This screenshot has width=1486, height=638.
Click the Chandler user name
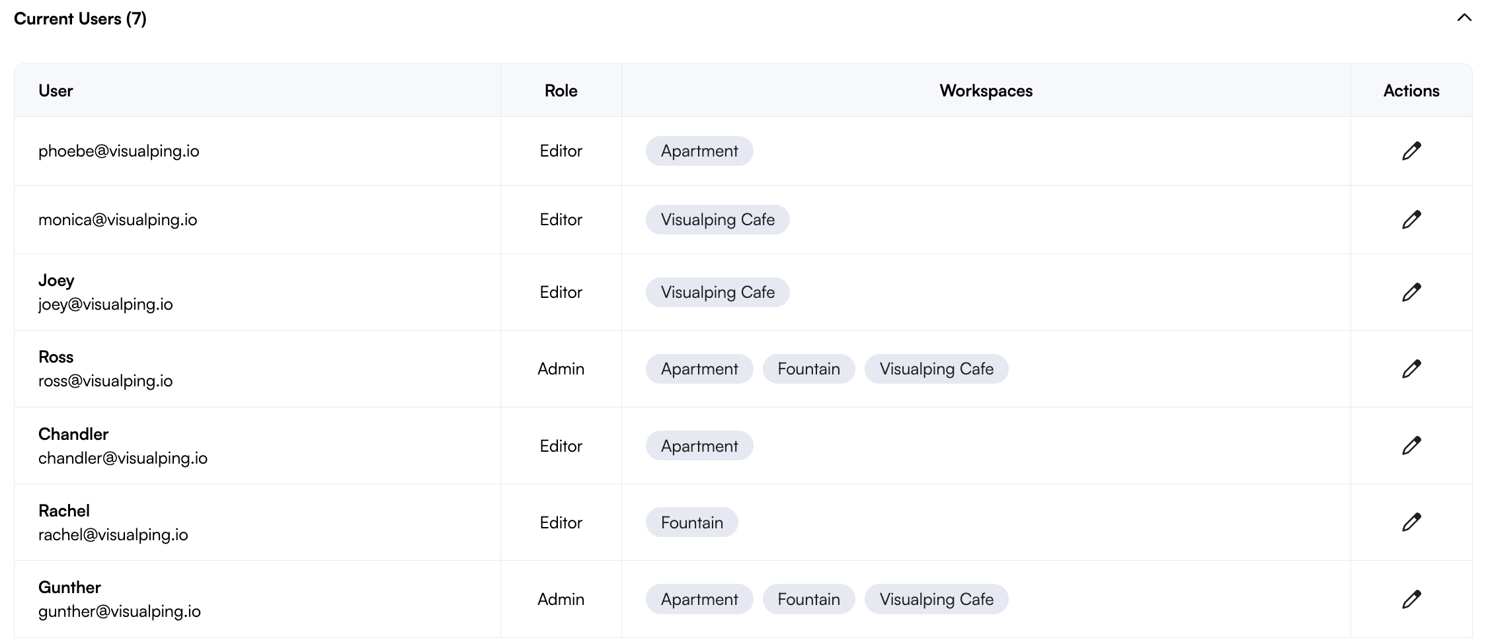pyautogui.click(x=73, y=434)
